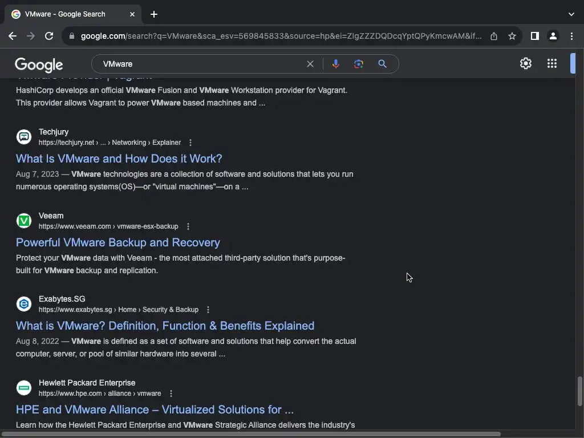
Task: Open HPE and VMware Alliance link
Action: coord(155,409)
